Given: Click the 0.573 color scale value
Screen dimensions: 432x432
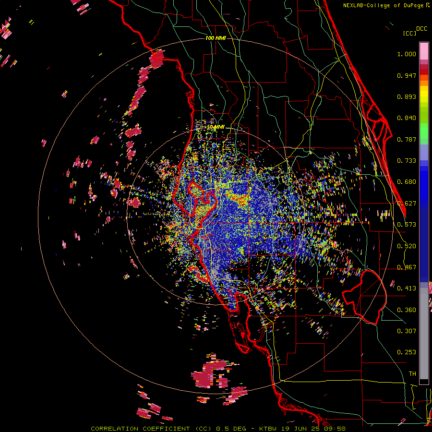Looking at the screenshot, I should [407, 225].
